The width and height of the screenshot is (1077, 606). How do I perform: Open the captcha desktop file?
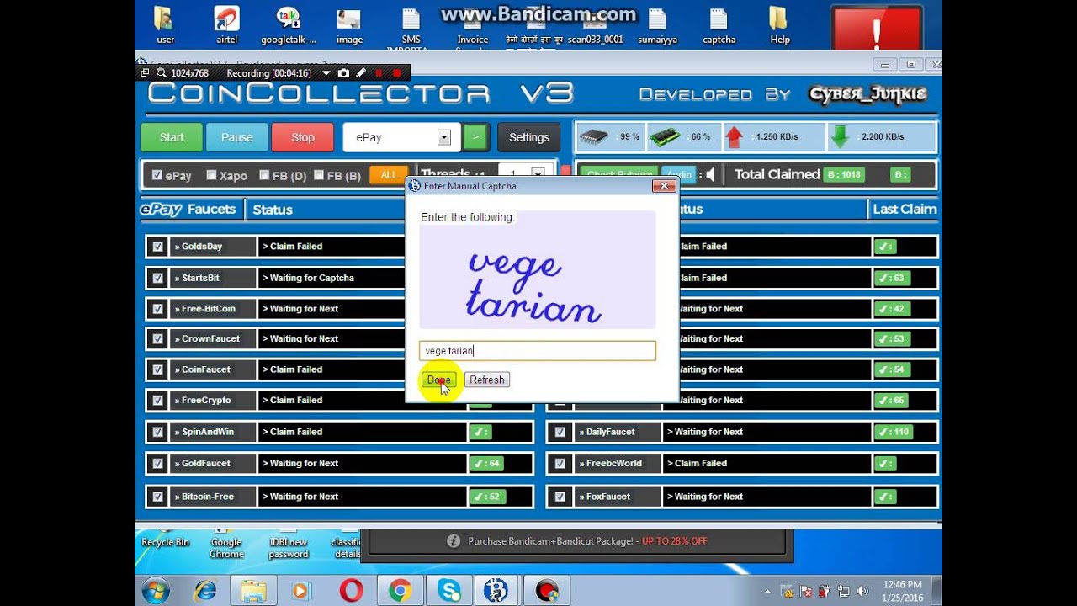point(719,25)
